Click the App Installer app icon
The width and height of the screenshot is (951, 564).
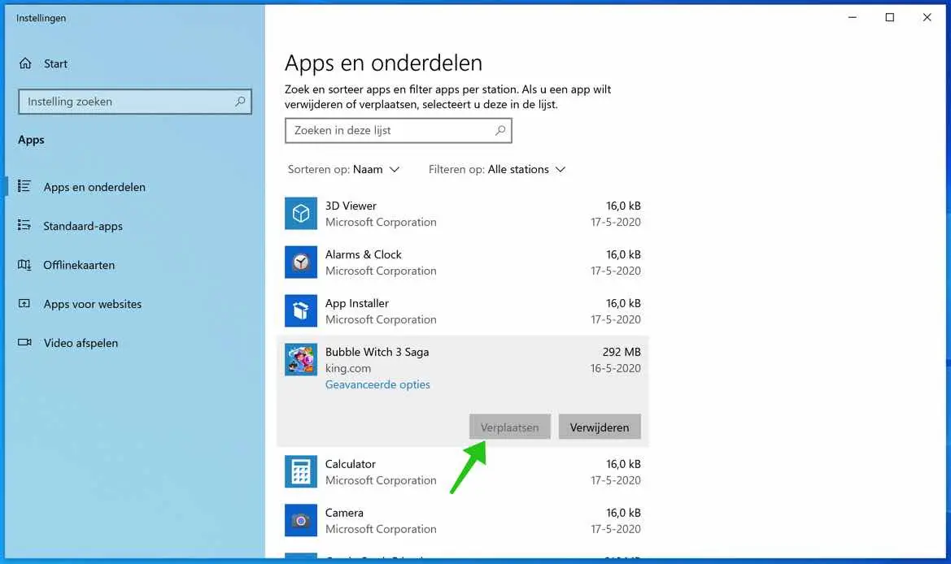pos(301,310)
